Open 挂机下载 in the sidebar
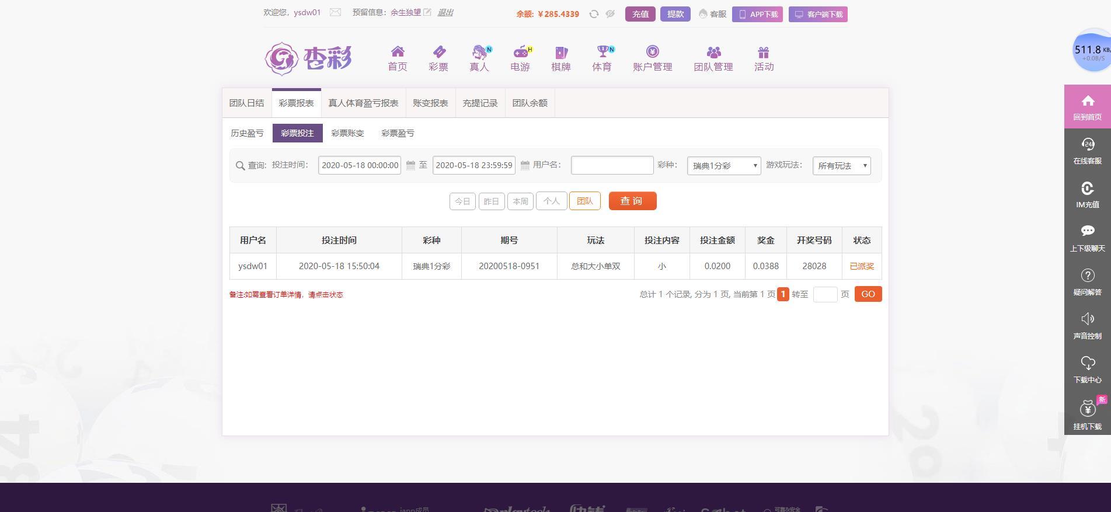This screenshot has width=1111, height=512. point(1087,415)
